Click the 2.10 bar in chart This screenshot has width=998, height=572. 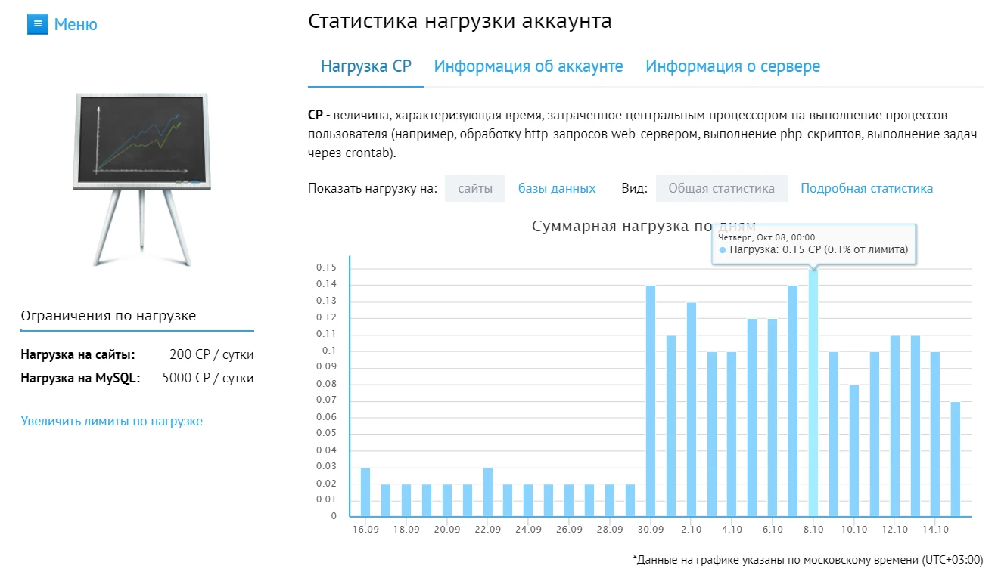[691, 410]
